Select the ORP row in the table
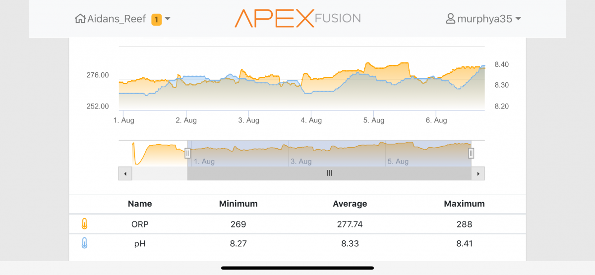595x275 pixels. (x=297, y=224)
